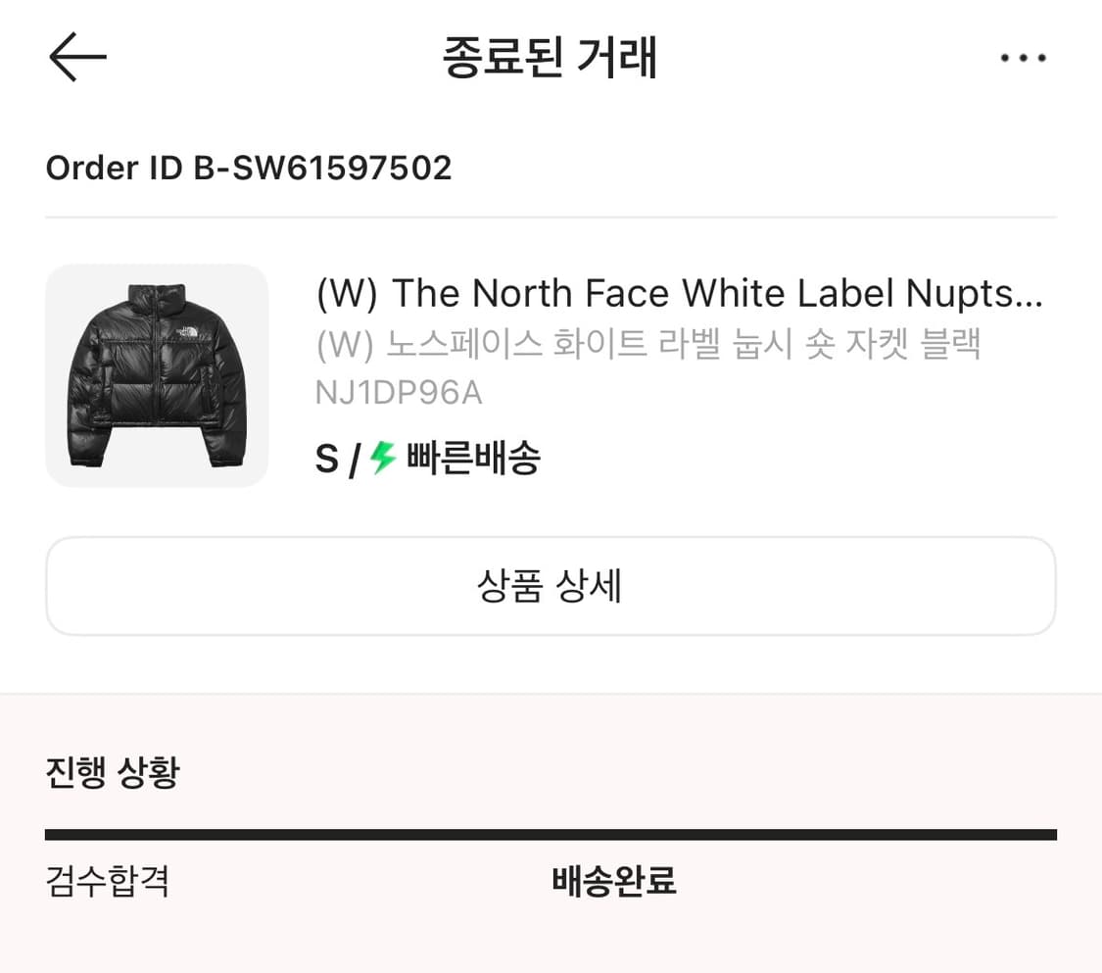Tap the divider below the Order ID
1102x973 pixels.
(x=551, y=218)
